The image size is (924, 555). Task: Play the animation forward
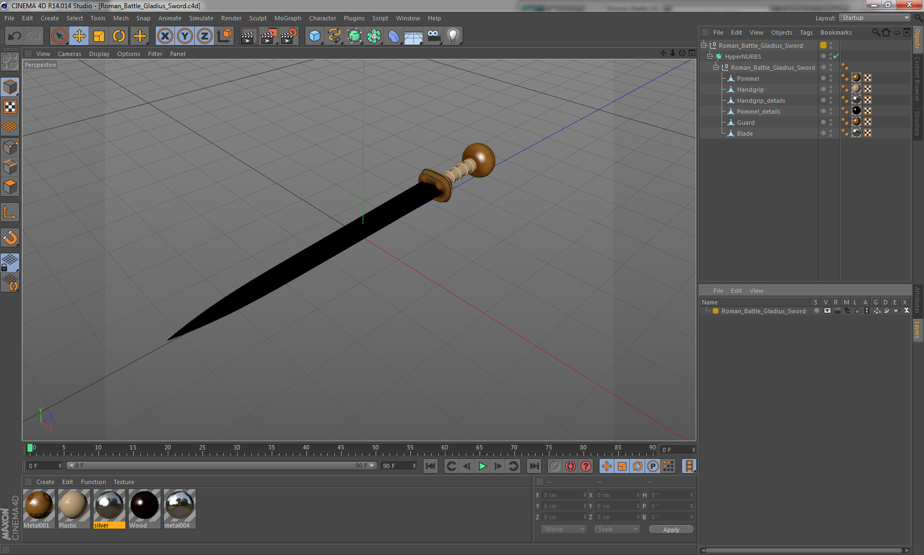point(482,466)
